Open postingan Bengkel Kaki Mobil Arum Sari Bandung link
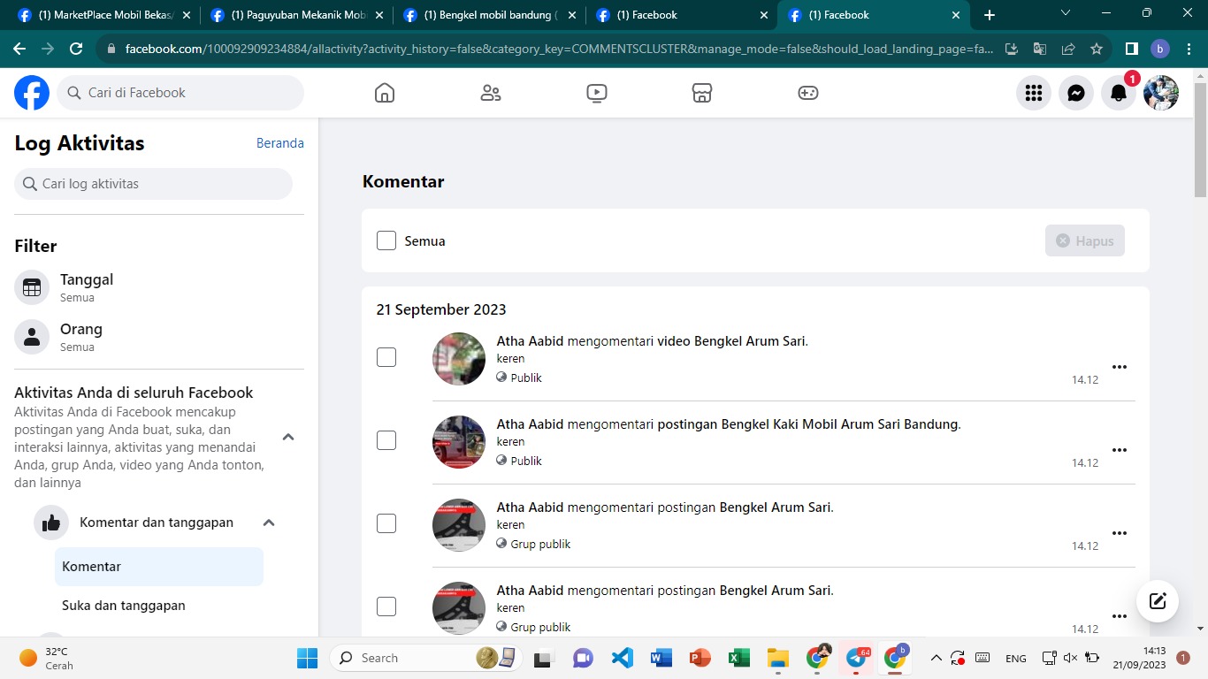This screenshot has height=679, width=1208. 807,424
